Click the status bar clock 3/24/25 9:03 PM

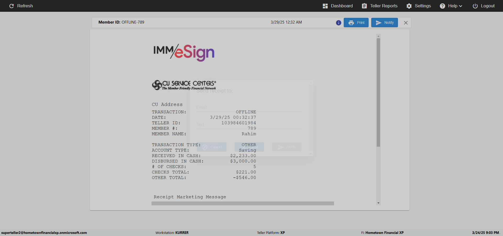[485, 233]
